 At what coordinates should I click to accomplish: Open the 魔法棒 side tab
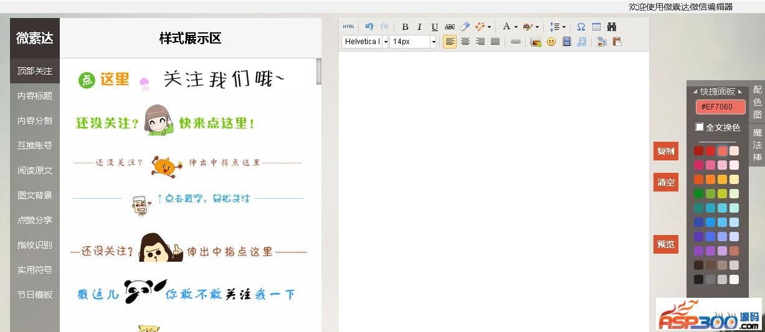click(757, 145)
